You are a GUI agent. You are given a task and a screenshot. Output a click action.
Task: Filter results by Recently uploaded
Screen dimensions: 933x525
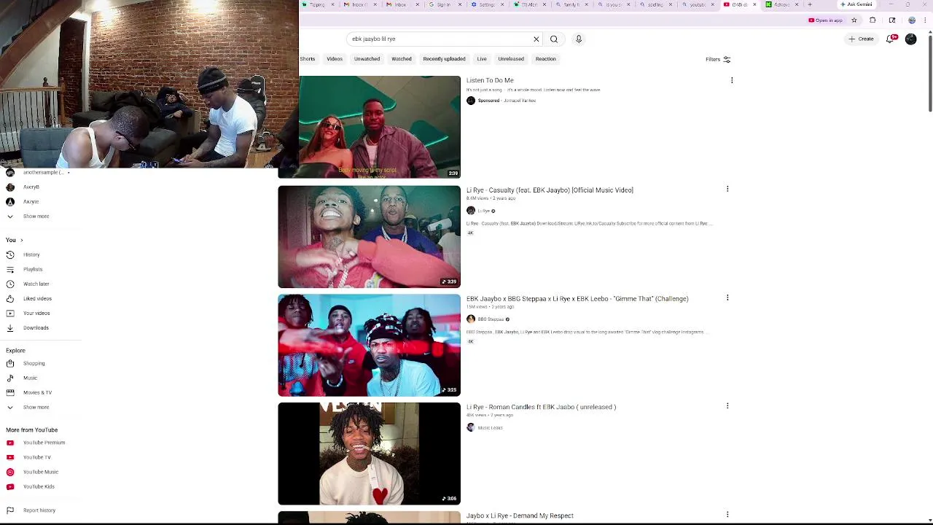click(x=444, y=59)
